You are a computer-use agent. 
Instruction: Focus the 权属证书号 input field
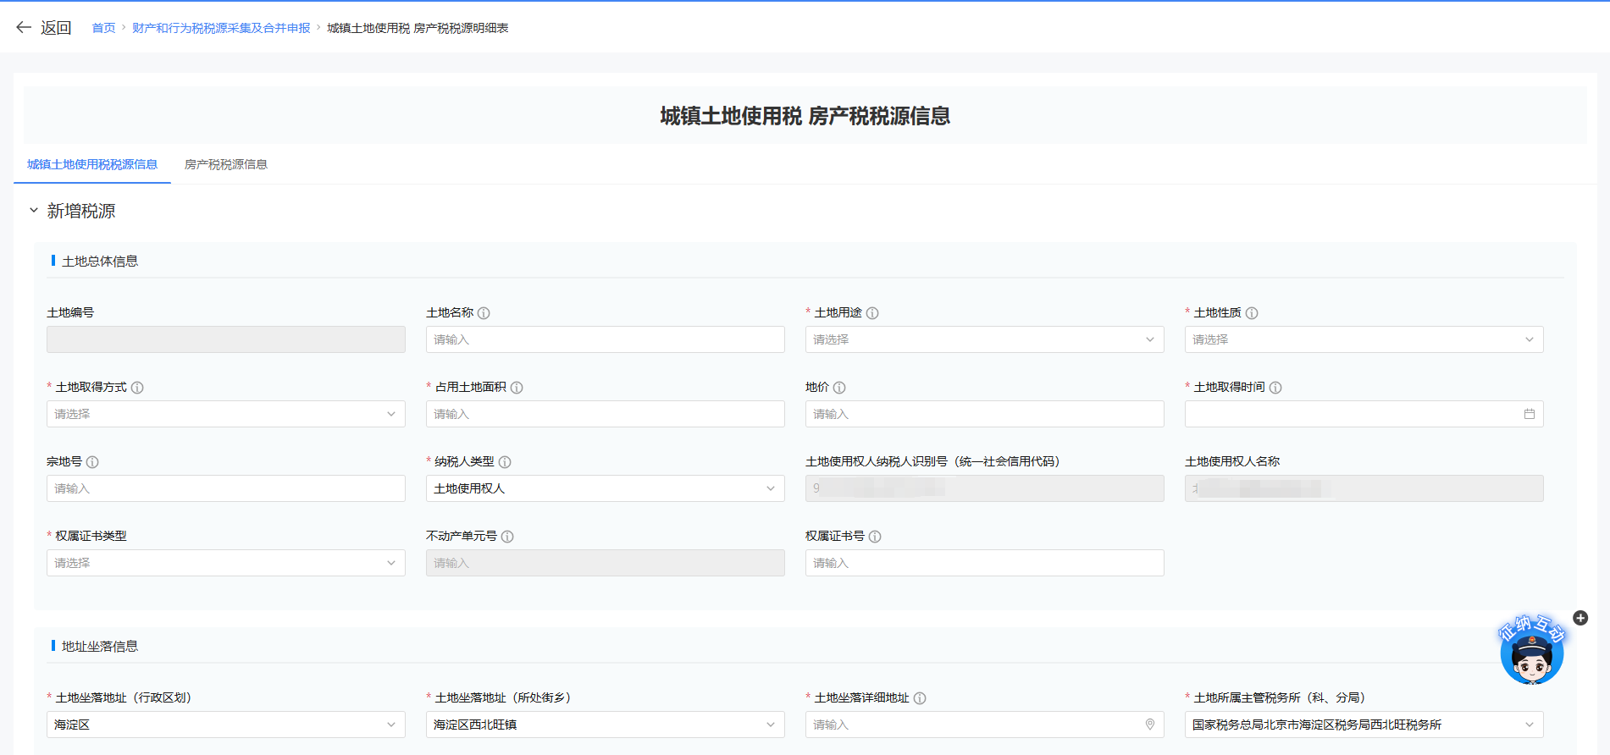coord(984,563)
